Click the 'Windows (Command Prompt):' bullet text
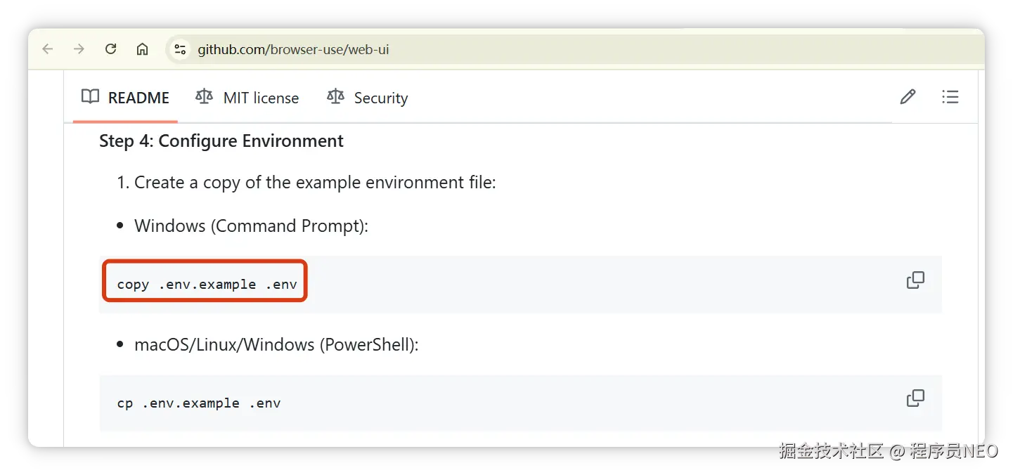 coord(251,226)
